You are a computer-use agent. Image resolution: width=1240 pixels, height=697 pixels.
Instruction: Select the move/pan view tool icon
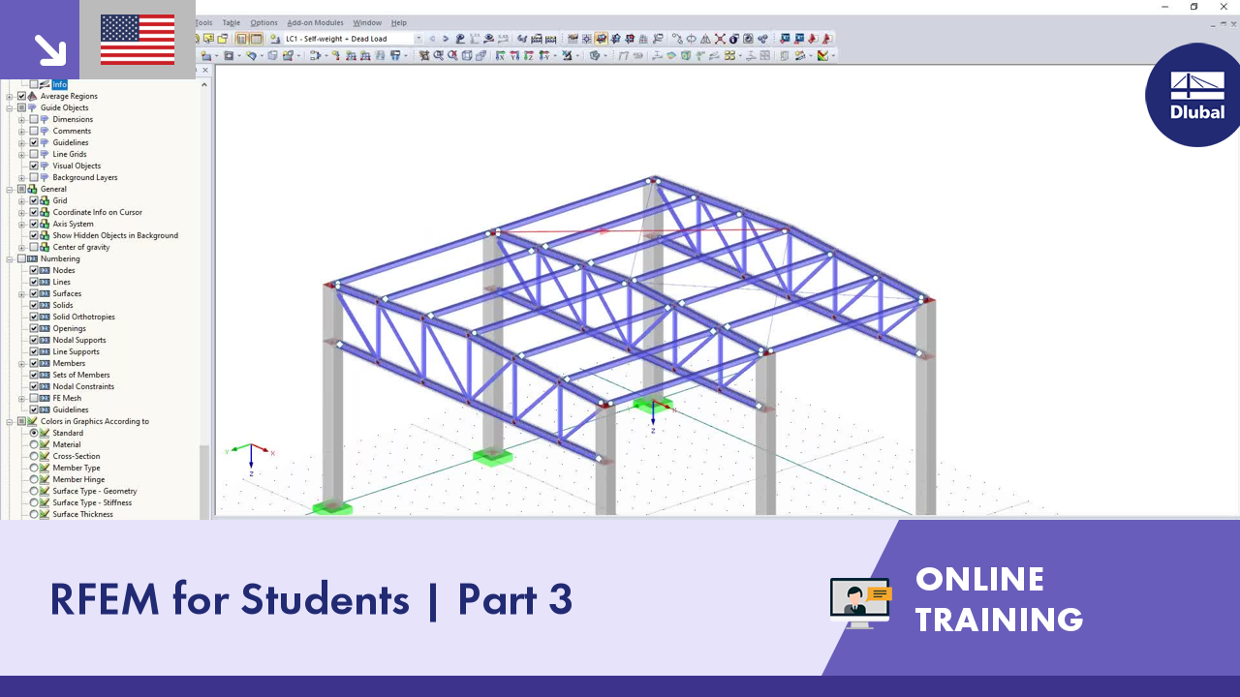(x=423, y=58)
